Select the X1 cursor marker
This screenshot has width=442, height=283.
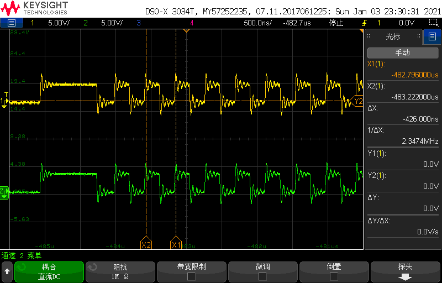(x=176, y=243)
